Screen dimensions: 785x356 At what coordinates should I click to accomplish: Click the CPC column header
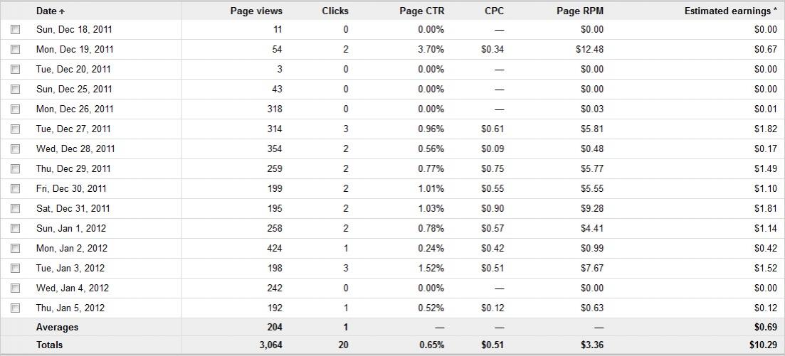click(x=494, y=11)
